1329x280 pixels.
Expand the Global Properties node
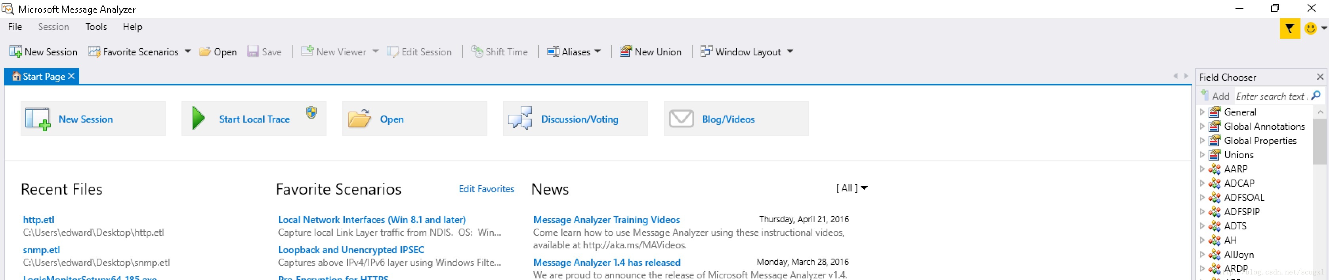coord(1202,140)
